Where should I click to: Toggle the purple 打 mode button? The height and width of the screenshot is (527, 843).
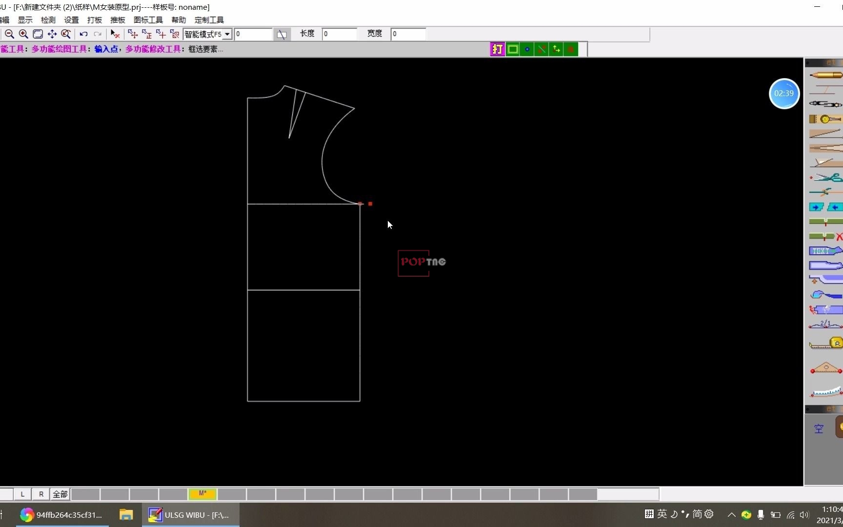(497, 49)
